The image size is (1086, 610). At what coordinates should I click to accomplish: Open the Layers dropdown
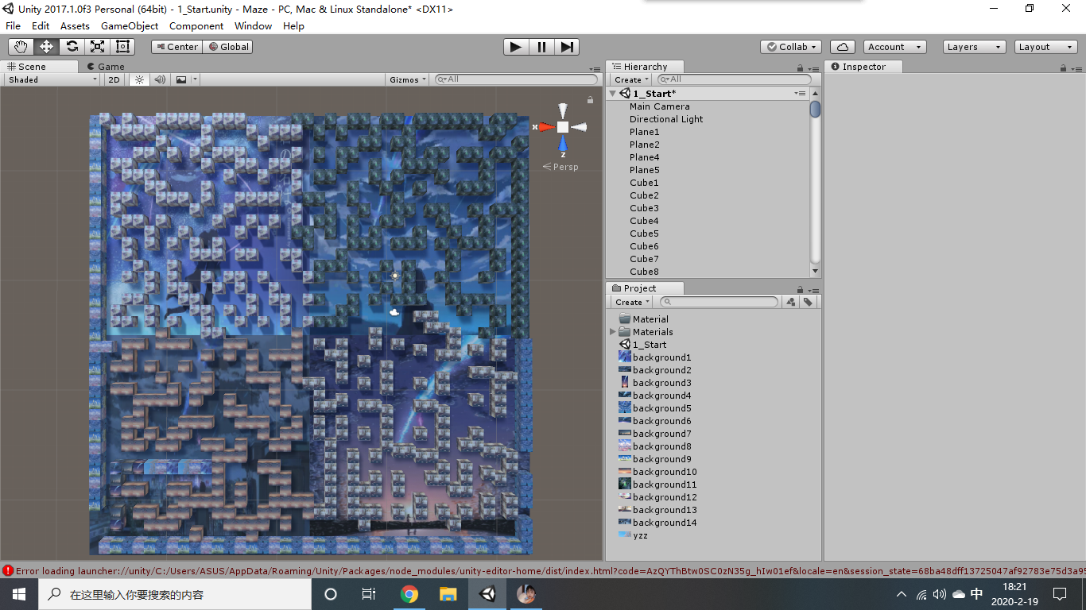point(973,46)
